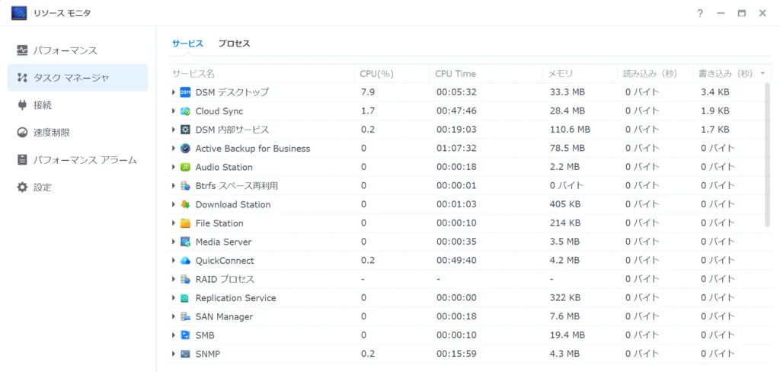
Task: Expand the SMB service row
Action: 174,335
